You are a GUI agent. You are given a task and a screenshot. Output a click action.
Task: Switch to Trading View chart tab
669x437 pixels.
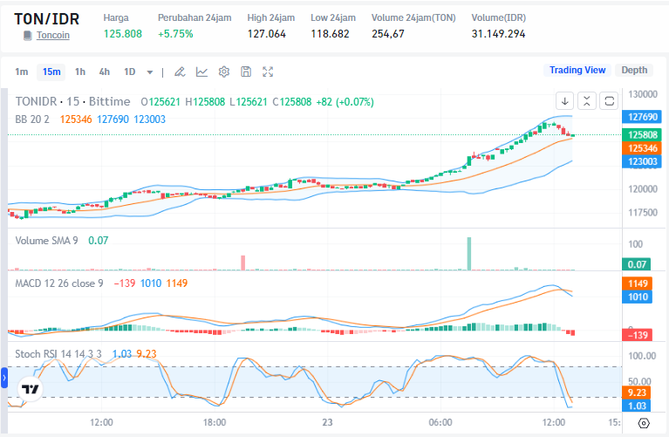tap(577, 70)
